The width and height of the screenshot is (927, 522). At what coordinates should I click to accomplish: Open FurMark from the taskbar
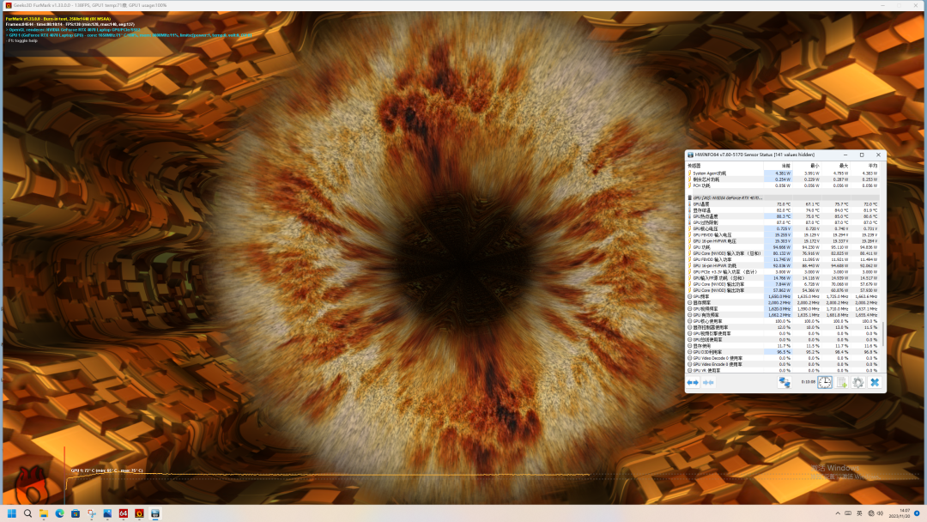tap(139, 513)
